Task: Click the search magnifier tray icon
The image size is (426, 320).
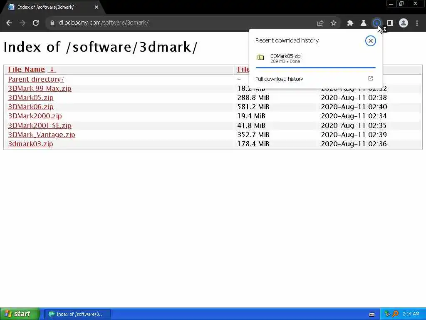Action: 395,314
